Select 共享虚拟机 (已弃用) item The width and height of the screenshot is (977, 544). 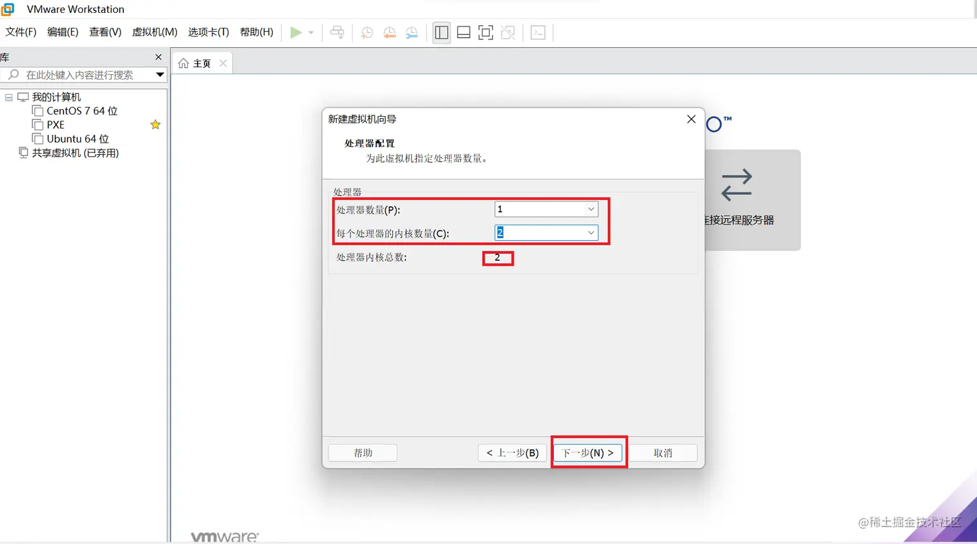point(76,153)
